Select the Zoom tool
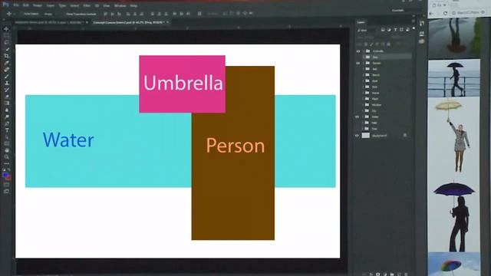 click(x=6, y=157)
